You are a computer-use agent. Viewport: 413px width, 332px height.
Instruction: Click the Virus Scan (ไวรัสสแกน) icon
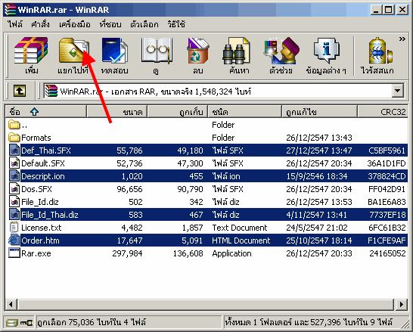(377, 55)
